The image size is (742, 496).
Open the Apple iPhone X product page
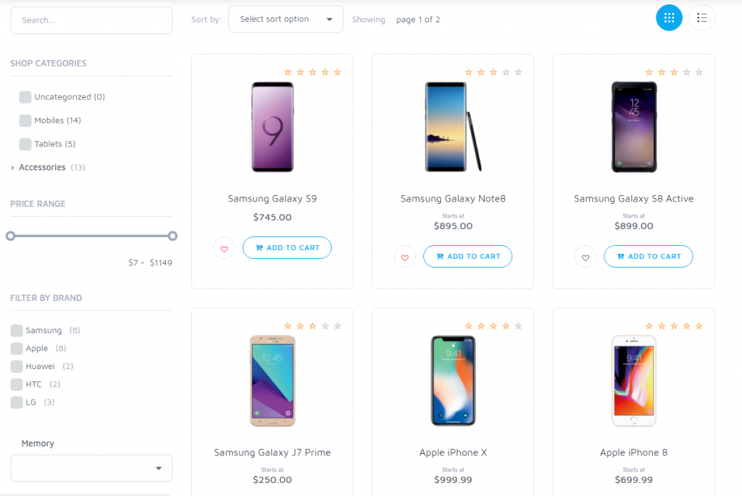[x=453, y=452]
